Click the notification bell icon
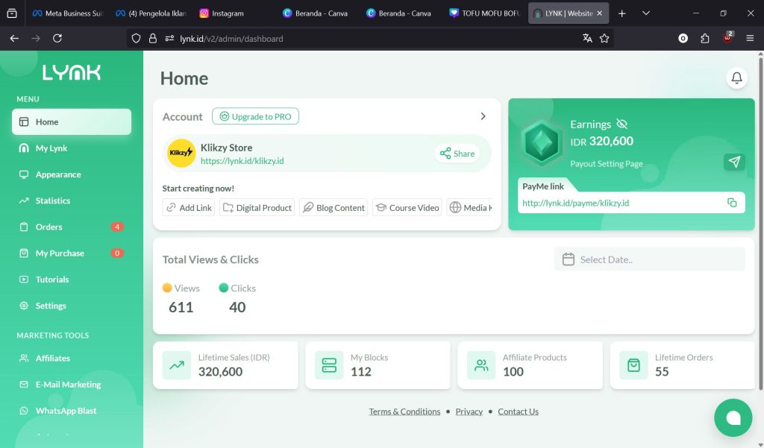The height and width of the screenshot is (448, 764). pos(736,78)
